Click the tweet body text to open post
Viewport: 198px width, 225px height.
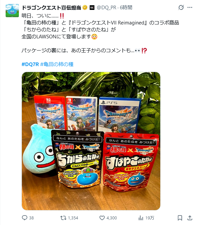tap(100, 33)
